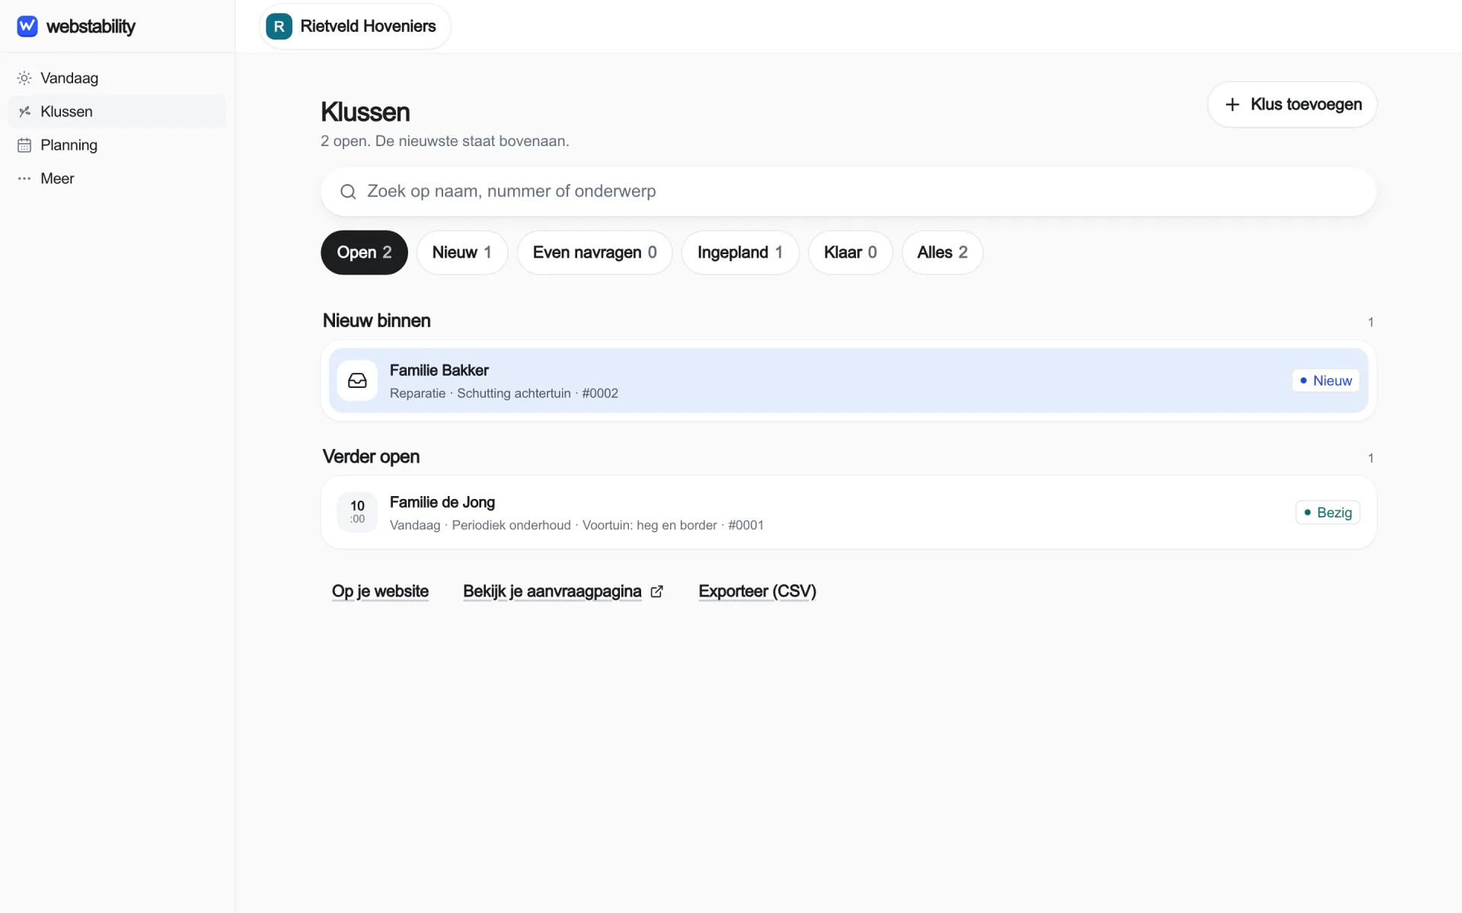
Task: Click the Verder open section heading
Action: pos(371,456)
